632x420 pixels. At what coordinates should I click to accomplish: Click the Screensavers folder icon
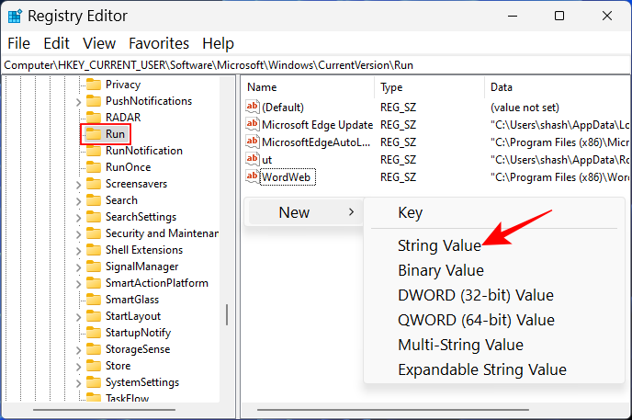pos(93,184)
